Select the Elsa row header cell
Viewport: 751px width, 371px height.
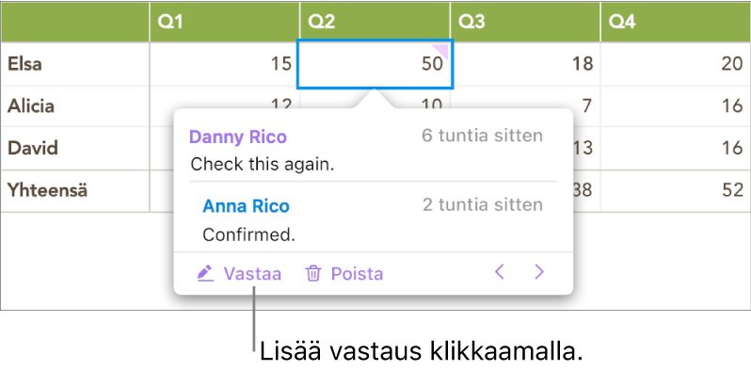point(75,64)
